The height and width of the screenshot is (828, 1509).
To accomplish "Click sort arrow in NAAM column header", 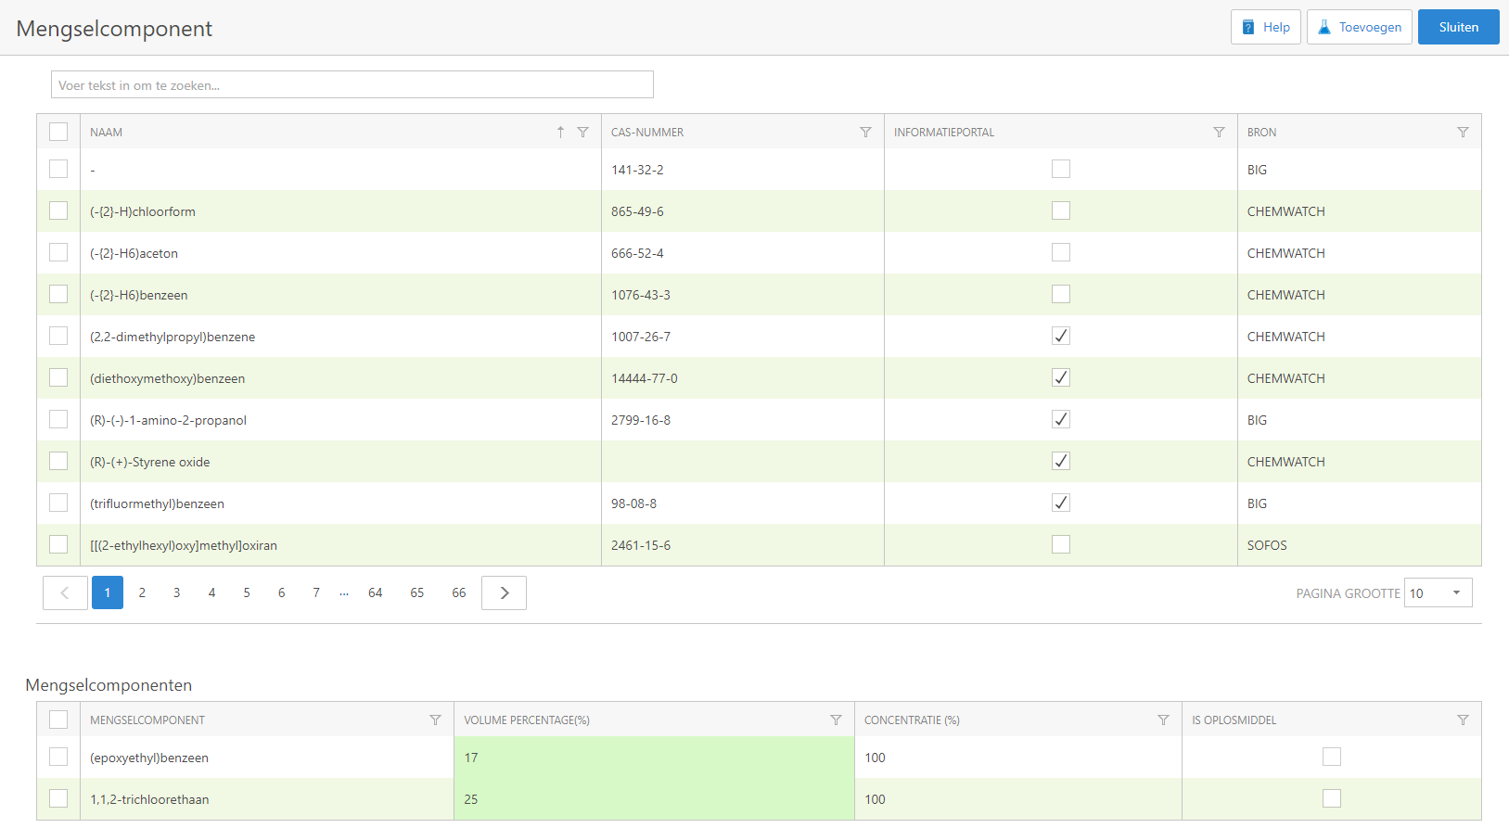I will click(560, 133).
